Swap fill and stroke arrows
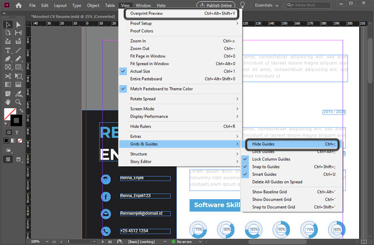Screen dimensions: 374x245 tap(21, 110)
